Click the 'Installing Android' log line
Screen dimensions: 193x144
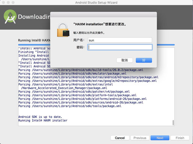pyautogui.click(x=33, y=55)
